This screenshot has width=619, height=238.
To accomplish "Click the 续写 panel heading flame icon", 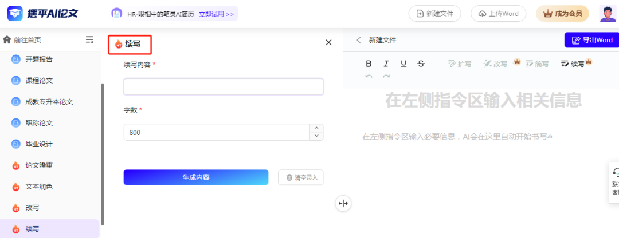I will pos(119,45).
